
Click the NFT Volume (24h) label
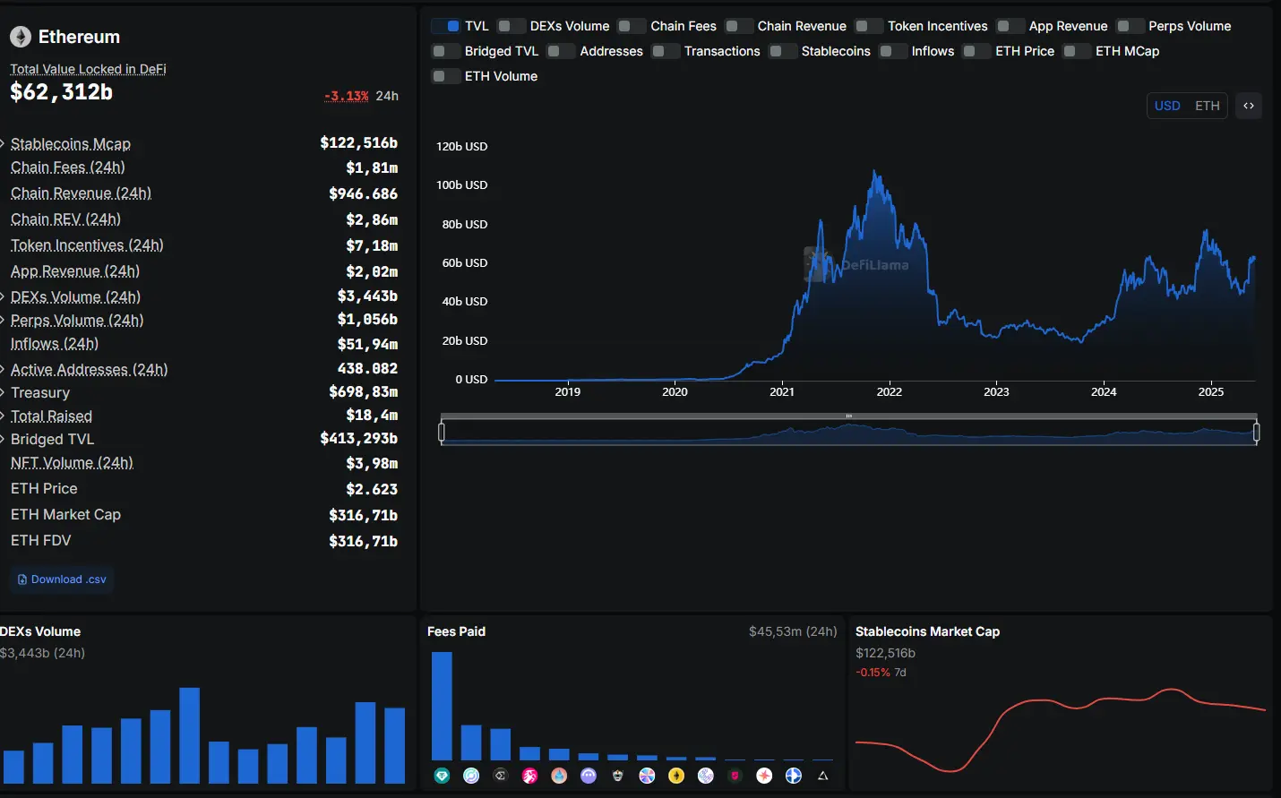click(72, 463)
